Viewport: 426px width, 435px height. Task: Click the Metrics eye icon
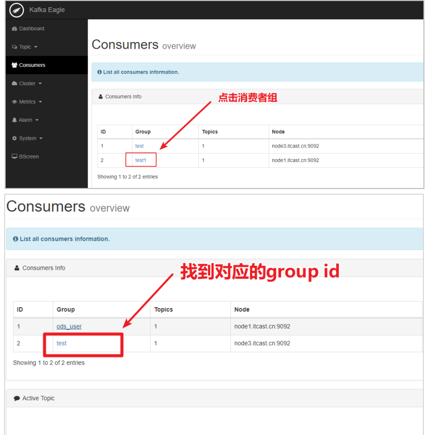pos(14,102)
